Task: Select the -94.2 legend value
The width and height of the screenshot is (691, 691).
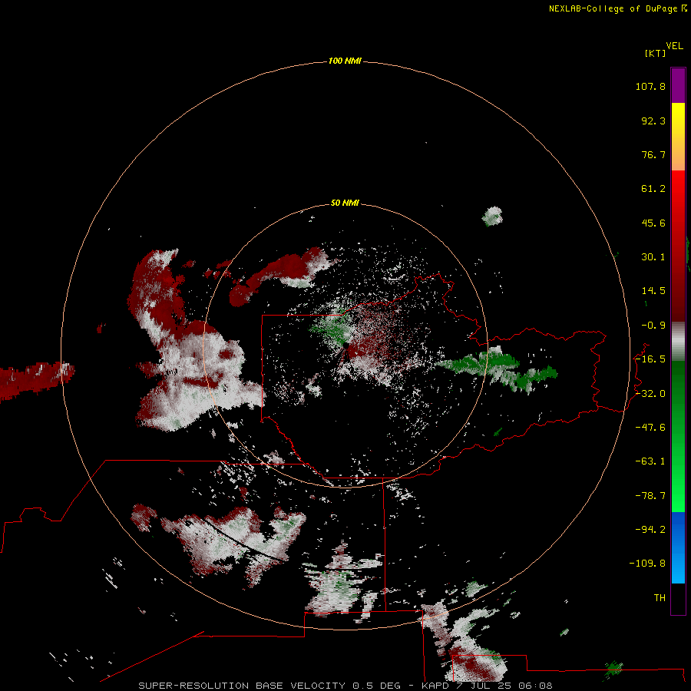Action: [650, 529]
